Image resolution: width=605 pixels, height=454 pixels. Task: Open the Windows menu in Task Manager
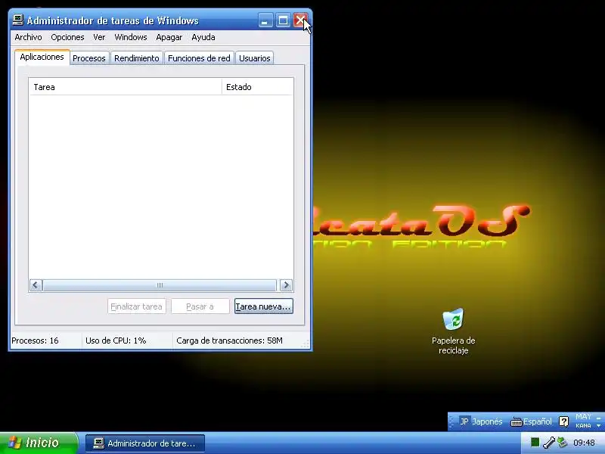(131, 37)
